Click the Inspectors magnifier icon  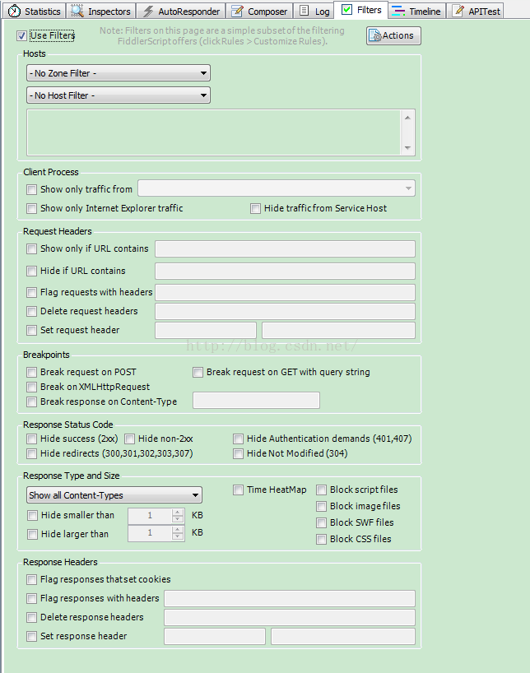tap(77, 11)
